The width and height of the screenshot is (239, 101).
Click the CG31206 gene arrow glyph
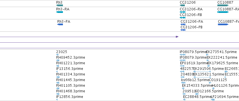(x=182, y=5)
